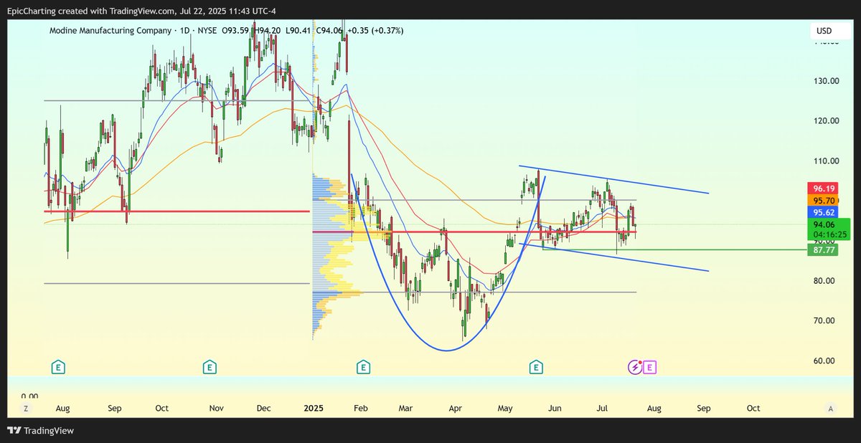The width and height of the screenshot is (861, 443).
Task: Click the Dec label on time axis
Action: point(264,408)
